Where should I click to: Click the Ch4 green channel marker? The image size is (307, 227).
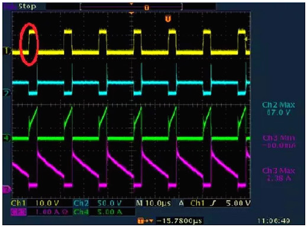[x=7, y=138]
